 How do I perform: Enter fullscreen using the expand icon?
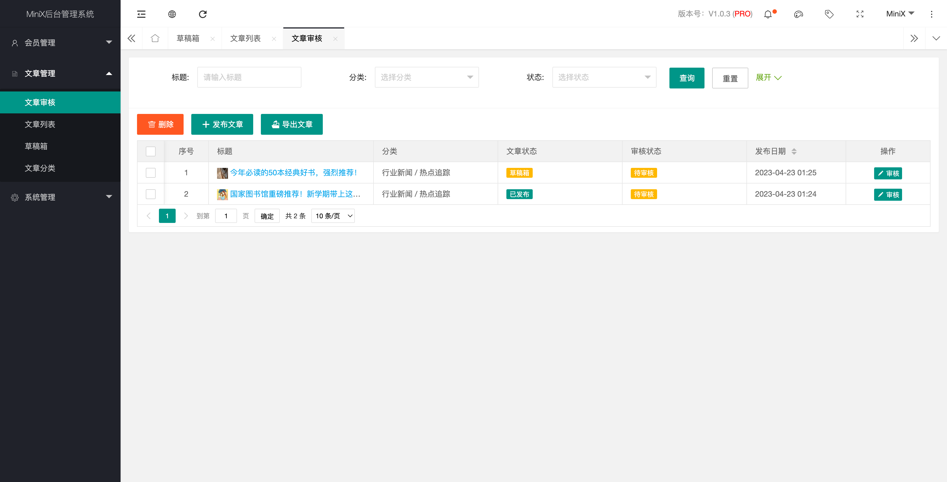click(860, 14)
